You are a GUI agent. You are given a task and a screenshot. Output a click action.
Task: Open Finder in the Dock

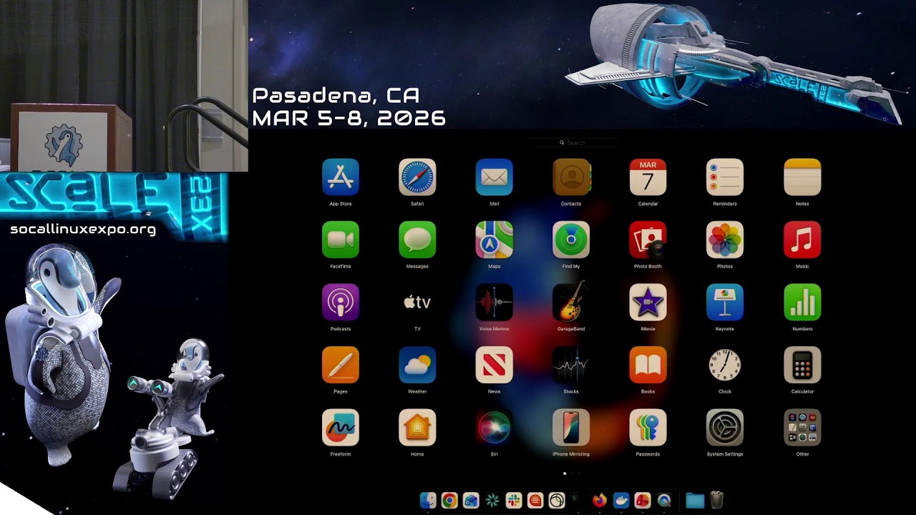pos(428,501)
